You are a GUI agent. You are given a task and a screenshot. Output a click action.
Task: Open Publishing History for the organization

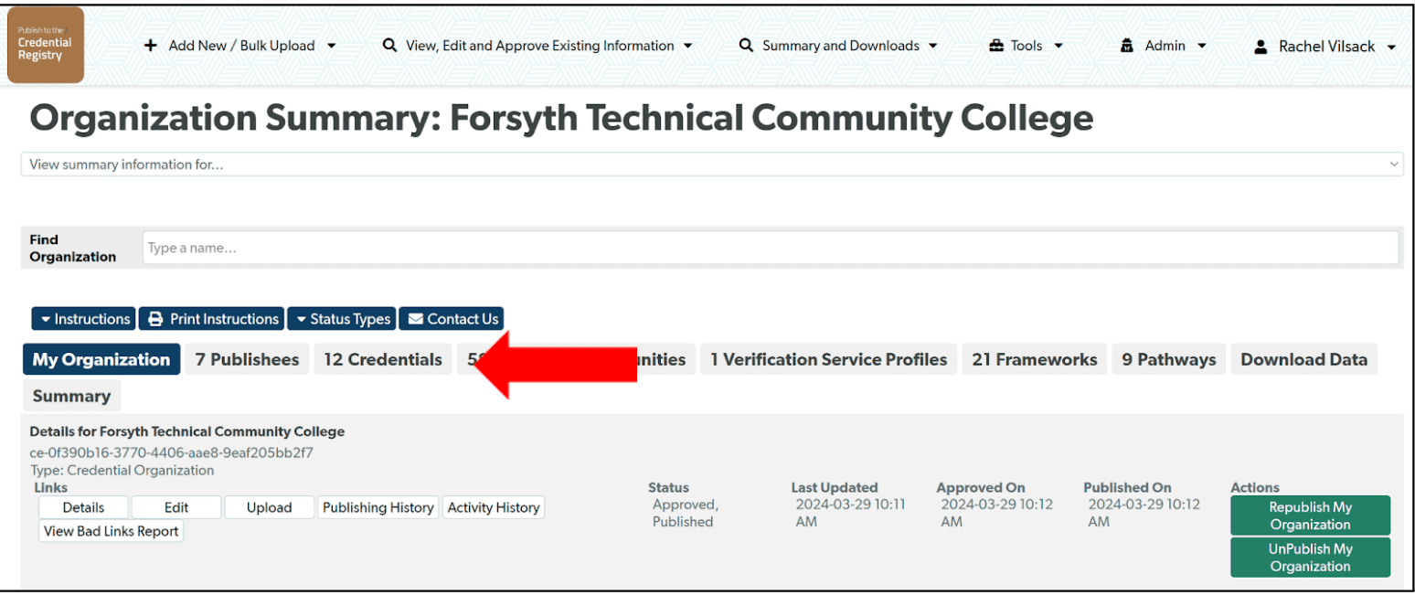(378, 507)
